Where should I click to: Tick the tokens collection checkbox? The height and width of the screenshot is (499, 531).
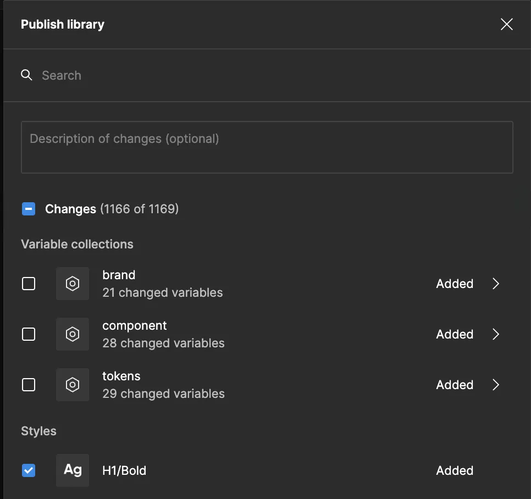click(x=29, y=385)
